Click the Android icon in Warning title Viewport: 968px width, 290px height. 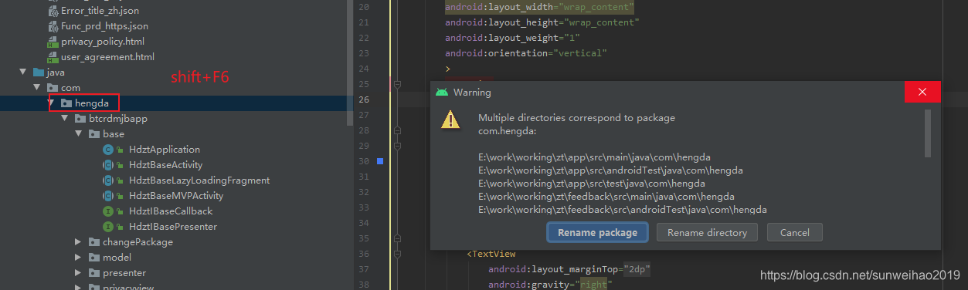click(442, 93)
